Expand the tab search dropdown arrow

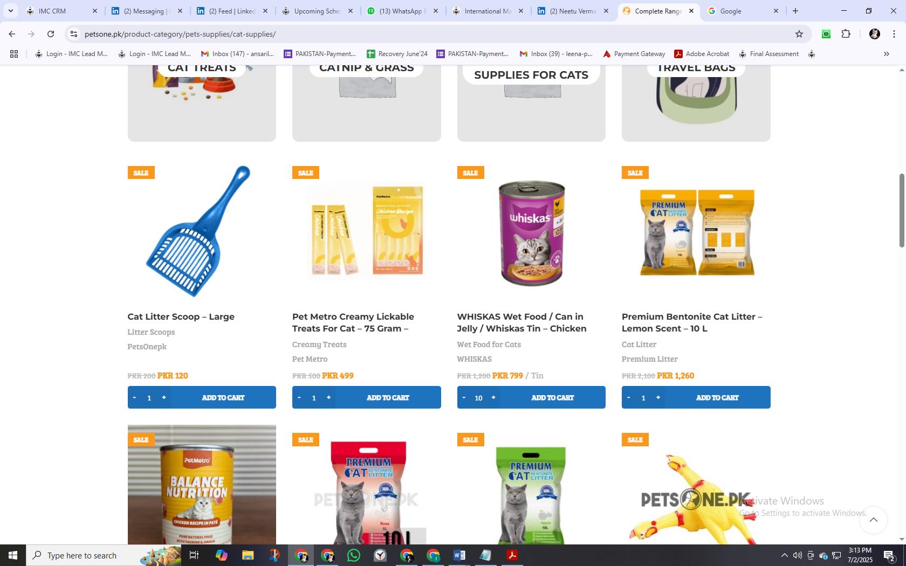tap(10, 11)
